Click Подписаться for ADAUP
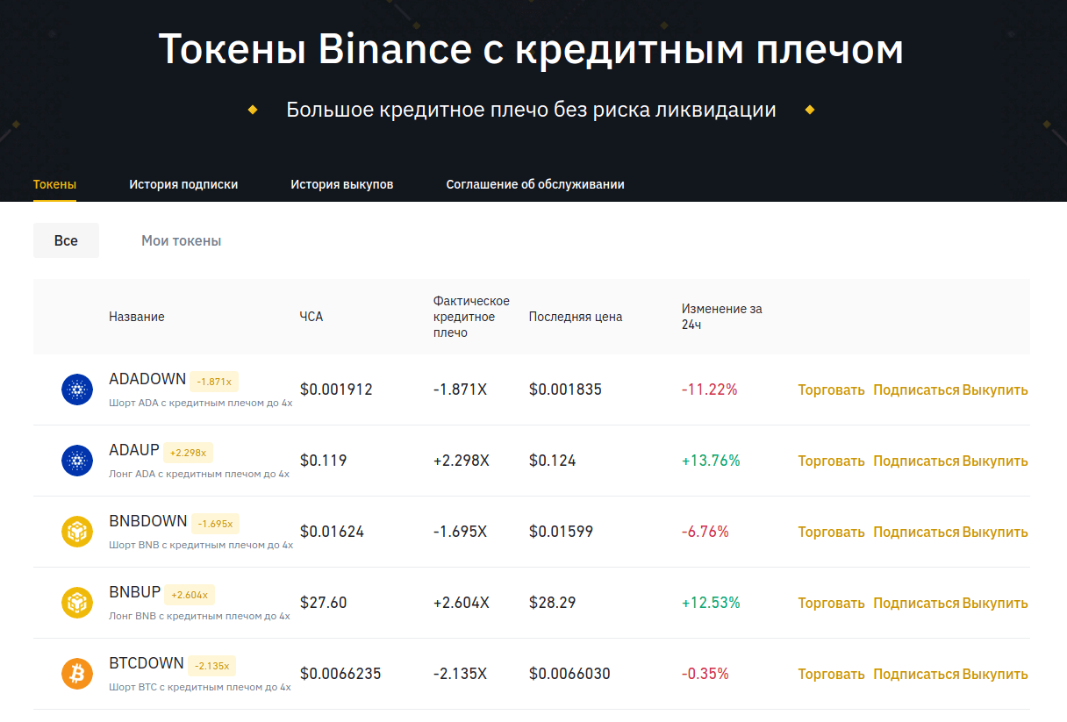 [916, 461]
